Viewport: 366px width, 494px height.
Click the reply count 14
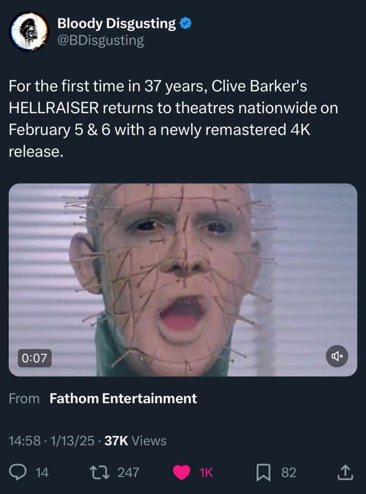[x=42, y=472]
